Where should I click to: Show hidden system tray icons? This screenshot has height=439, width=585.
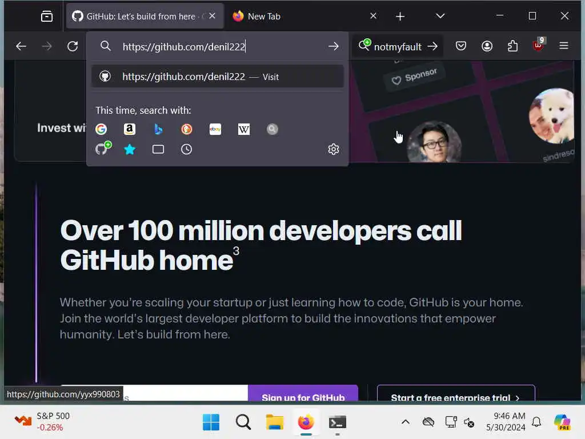406,422
